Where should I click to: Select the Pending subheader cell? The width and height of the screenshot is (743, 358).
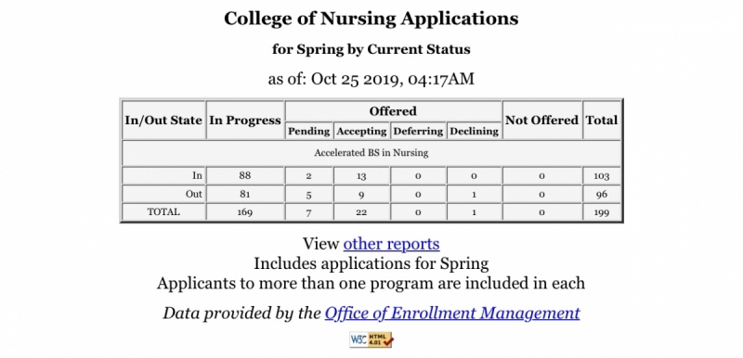[x=309, y=131]
